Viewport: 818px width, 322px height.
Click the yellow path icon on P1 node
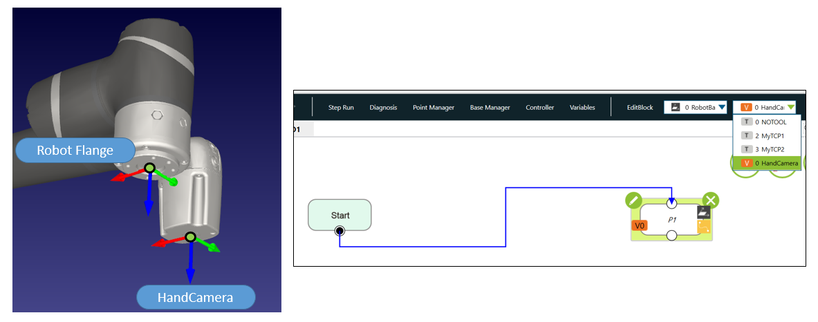pos(703,227)
